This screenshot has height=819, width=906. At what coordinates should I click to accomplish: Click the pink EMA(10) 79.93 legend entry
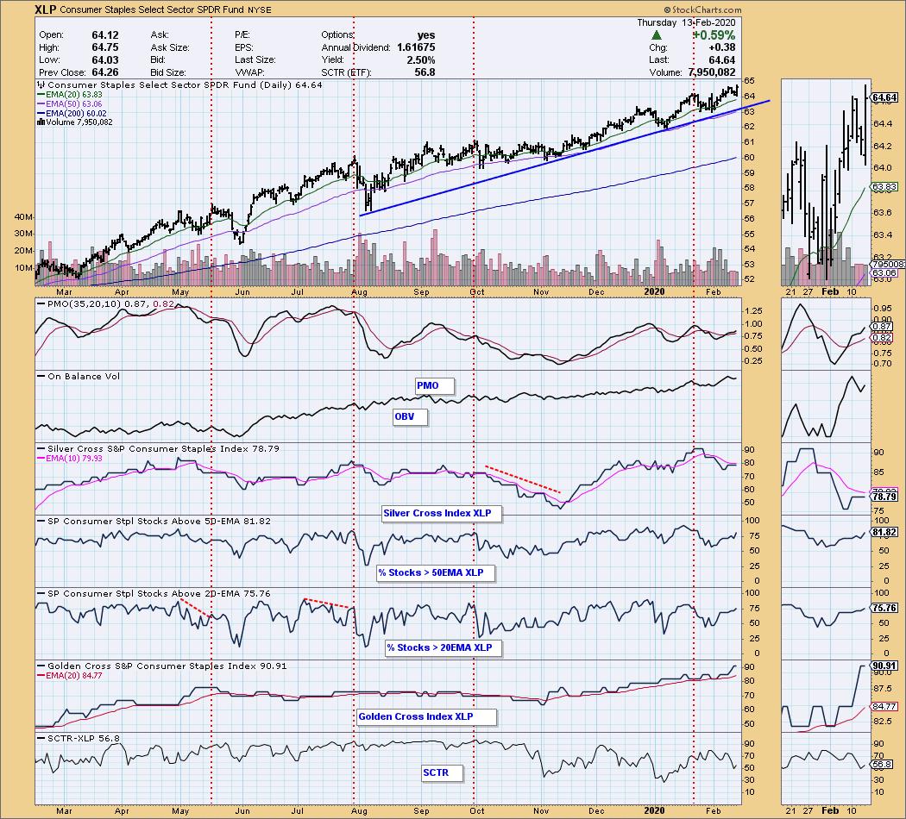(x=69, y=459)
